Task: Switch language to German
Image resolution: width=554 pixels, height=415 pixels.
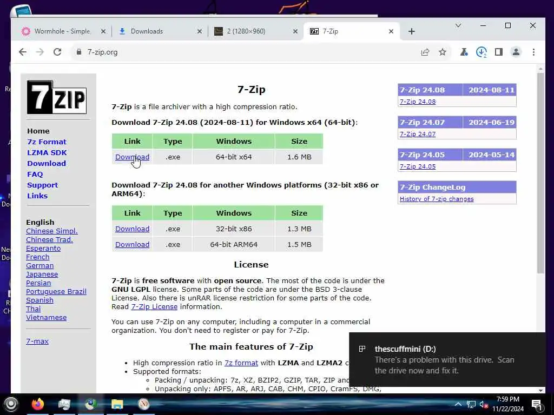Action: tap(39, 266)
